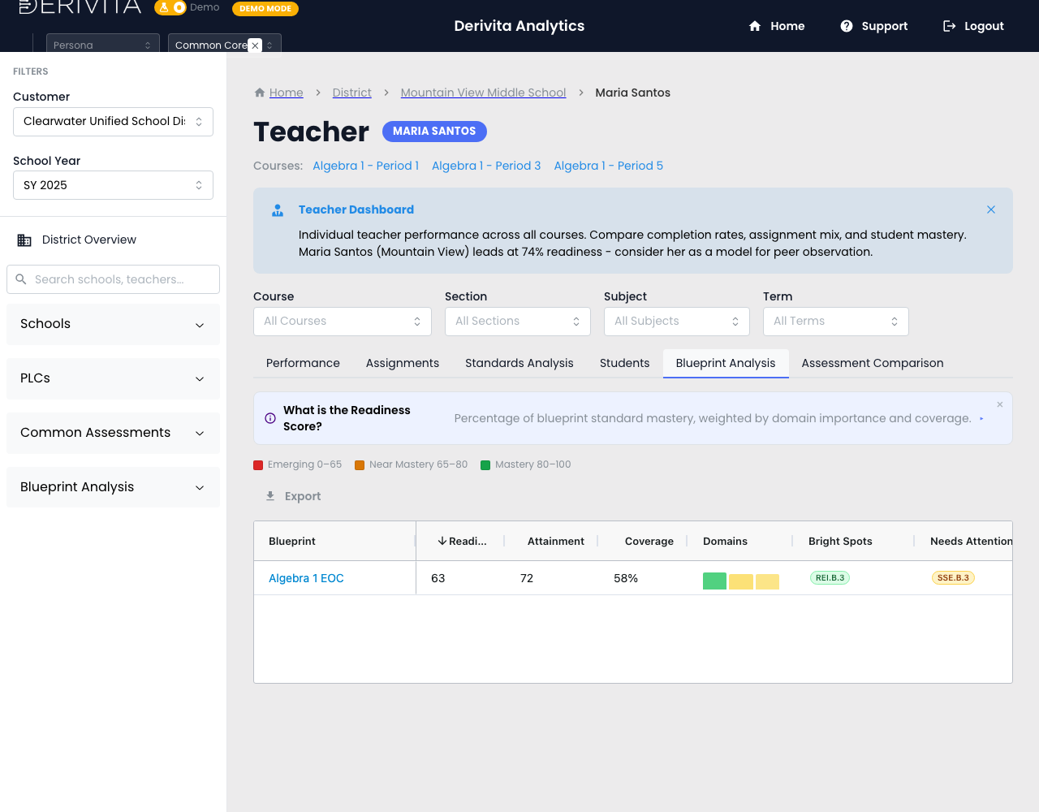Open Algebra 1 - Period 1 course

[x=366, y=166]
